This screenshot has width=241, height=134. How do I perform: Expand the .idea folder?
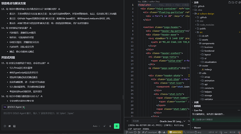click(216, 10)
